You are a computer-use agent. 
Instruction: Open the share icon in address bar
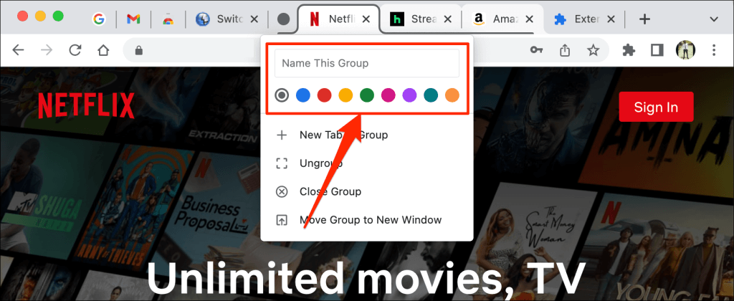[x=565, y=50]
